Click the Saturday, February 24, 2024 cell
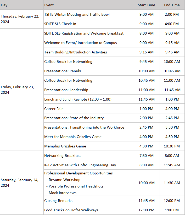 pos(20,183)
